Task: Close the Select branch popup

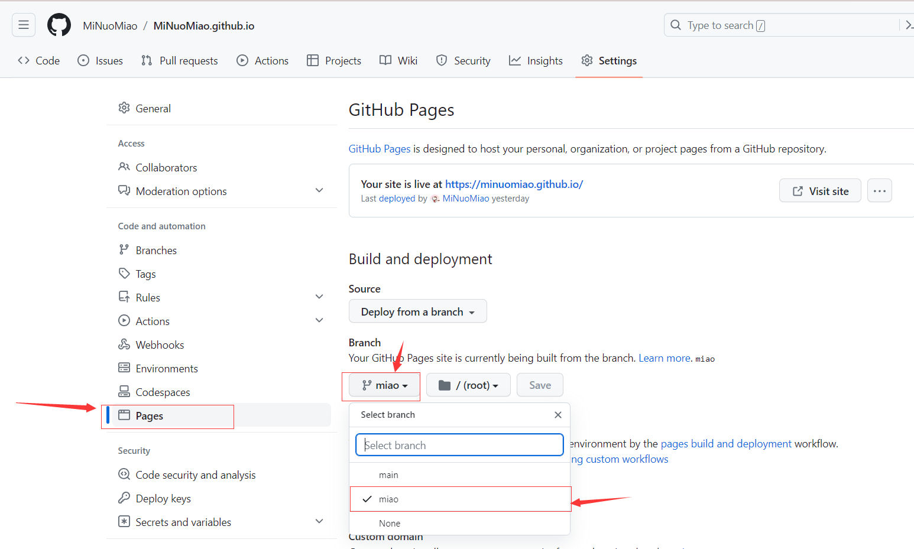Action: (558, 415)
